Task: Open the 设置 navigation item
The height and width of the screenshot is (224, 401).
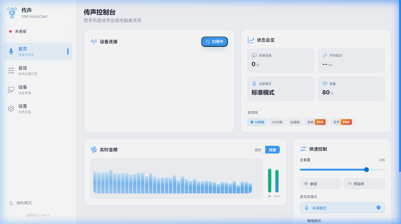Action: coord(38,109)
